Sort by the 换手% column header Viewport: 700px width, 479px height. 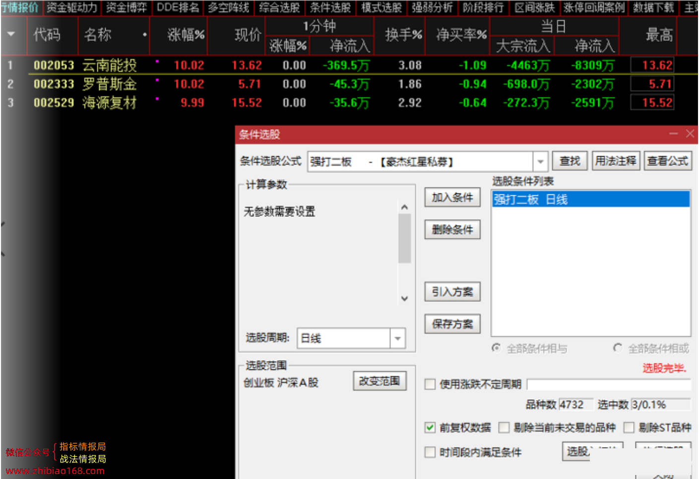point(403,35)
